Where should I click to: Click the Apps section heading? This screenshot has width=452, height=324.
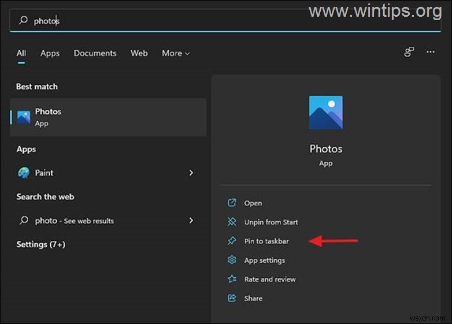click(26, 149)
